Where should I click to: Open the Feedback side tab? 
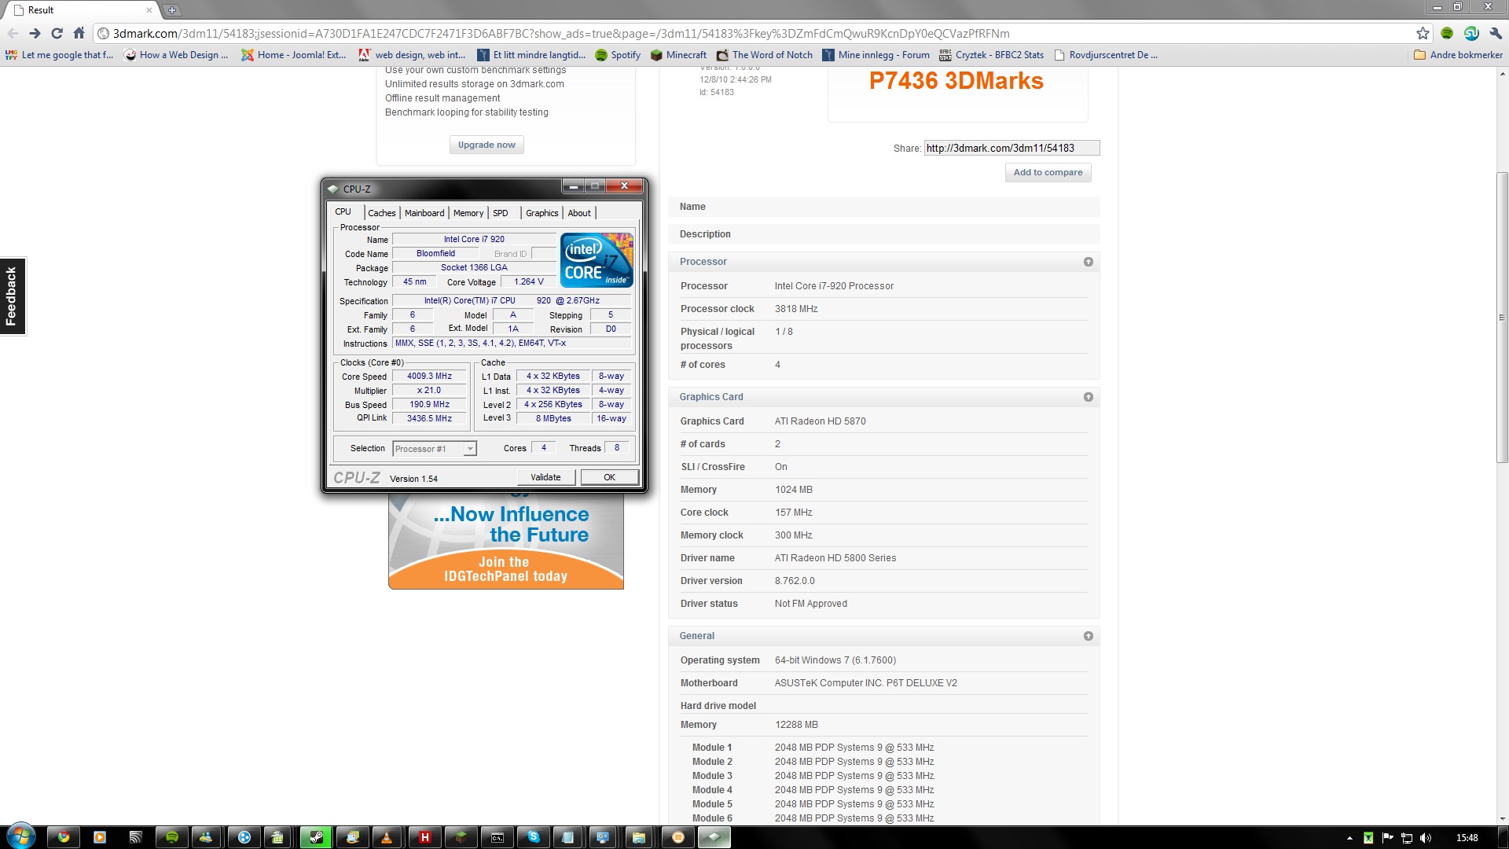12,296
